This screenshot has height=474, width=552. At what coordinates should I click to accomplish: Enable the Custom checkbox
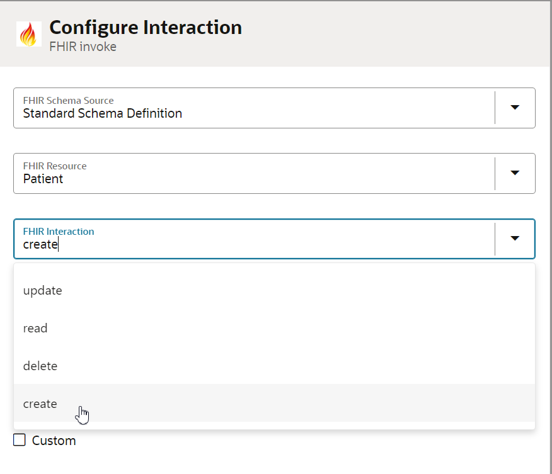[x=20, y=440]
